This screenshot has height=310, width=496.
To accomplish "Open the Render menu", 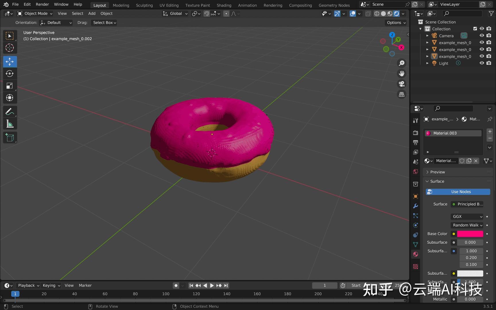I will coord(42,4).
